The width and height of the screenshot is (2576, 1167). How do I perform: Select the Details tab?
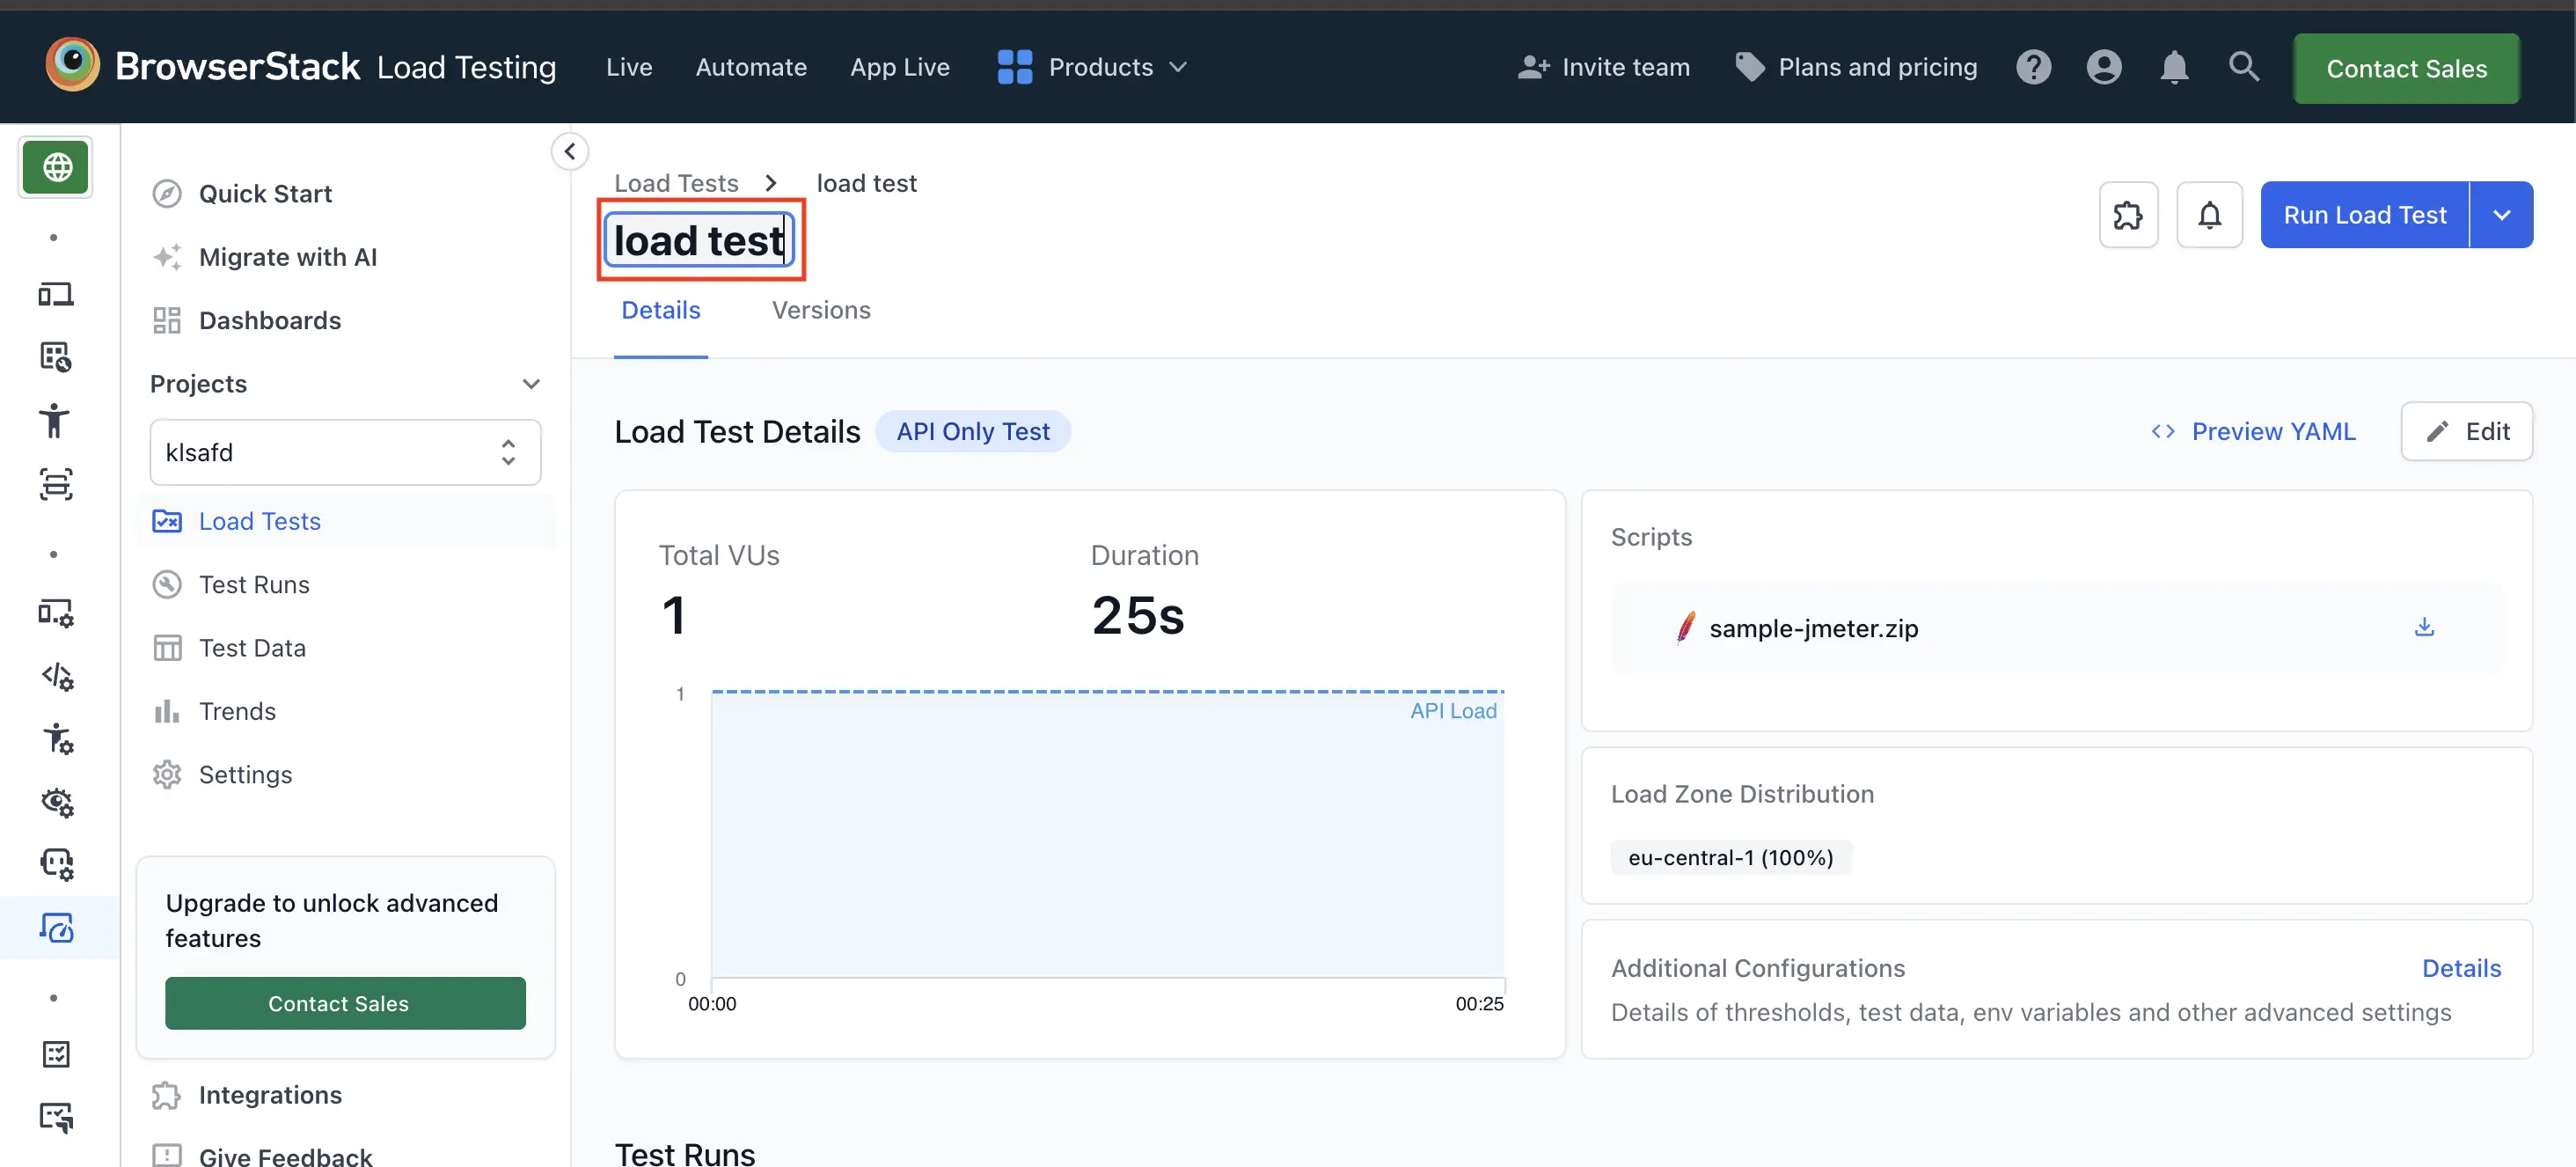point(660,310)
